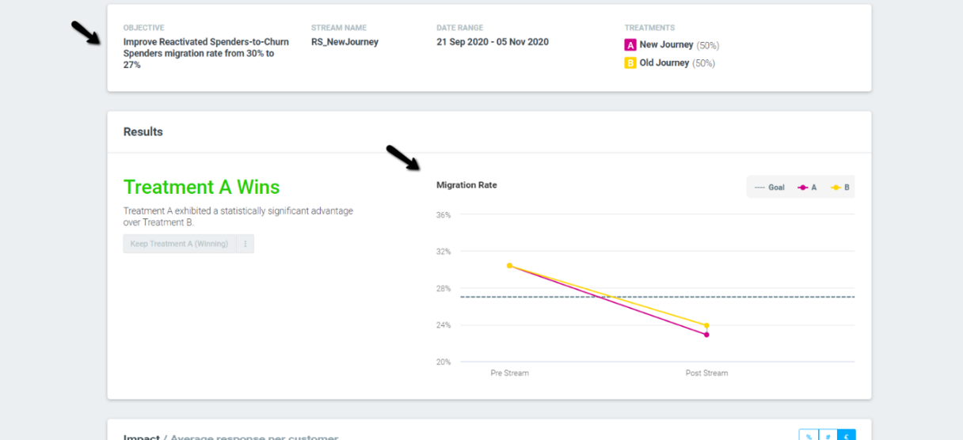Click the Results section header
963x440 pixels.
143,132
